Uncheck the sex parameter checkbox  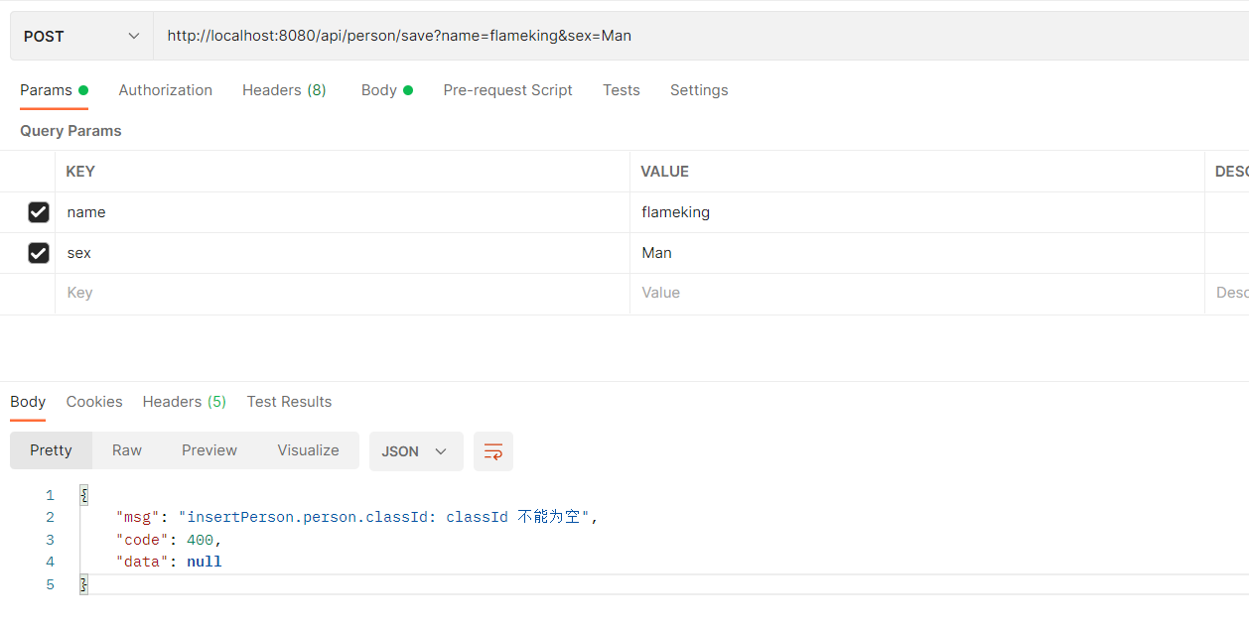pyautogui.click(x=39, y=253)
